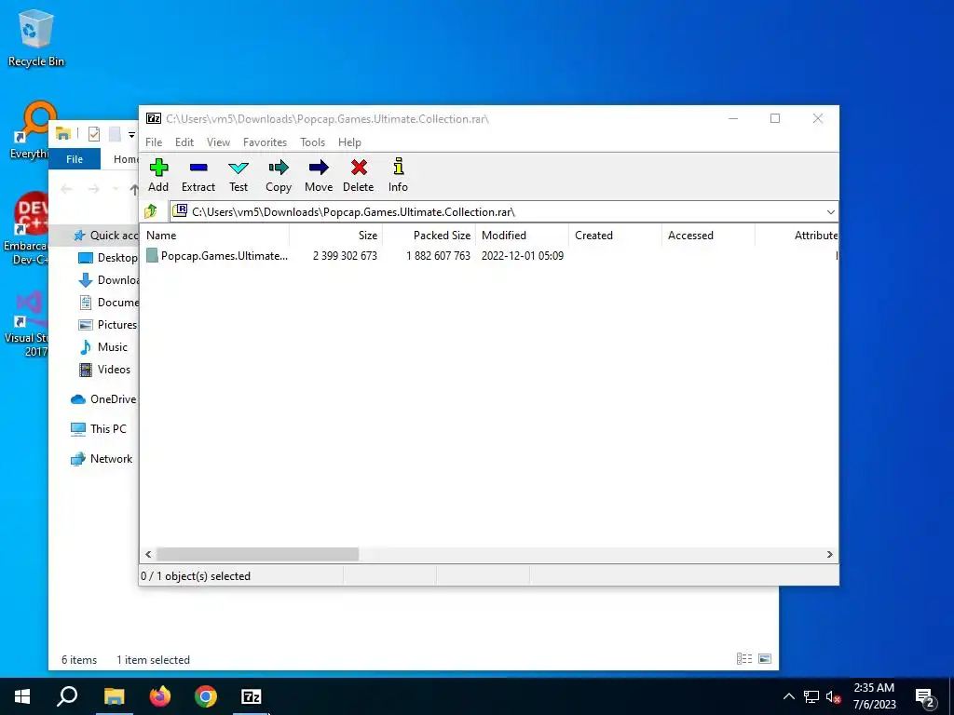Image resolution: width=954 pixels, height=715 pixels.
Task: Open the File tab in File Explorer
Action: [75, 159]
